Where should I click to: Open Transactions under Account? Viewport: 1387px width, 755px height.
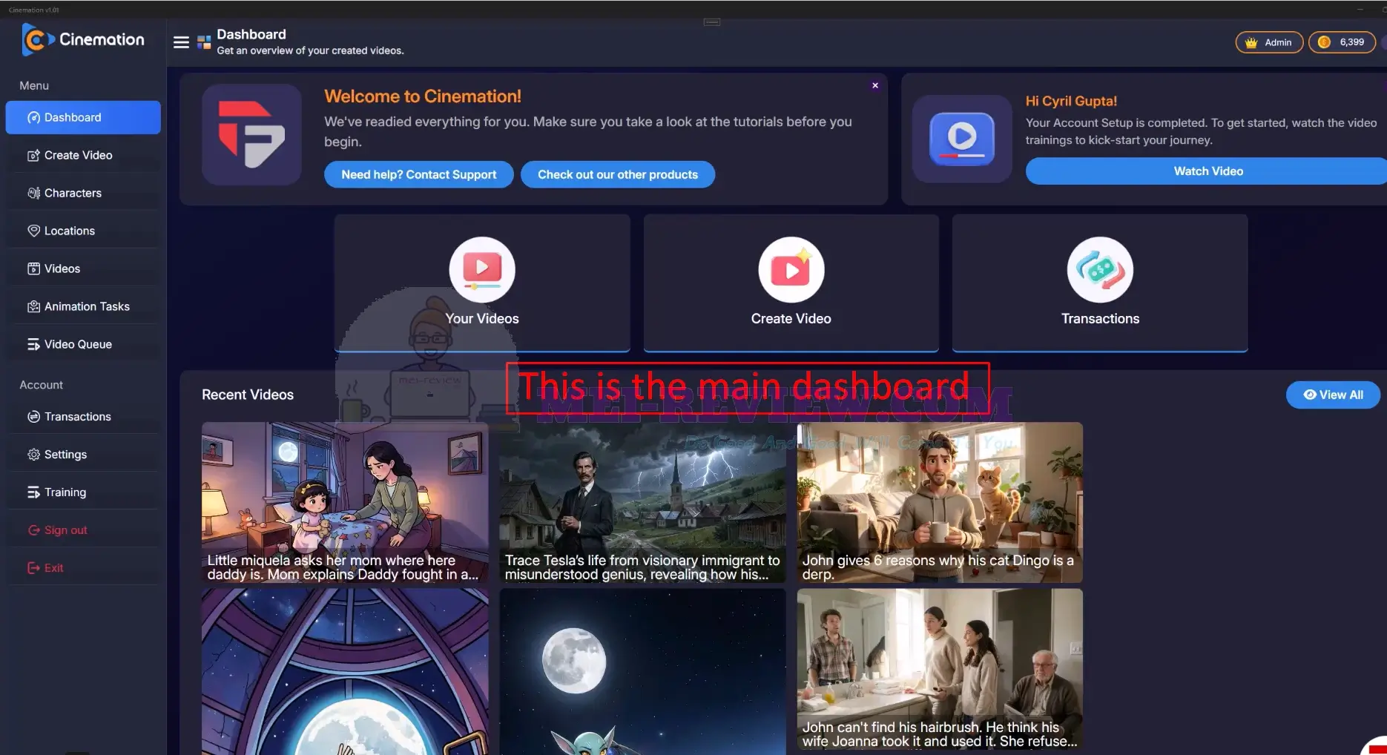83,417
